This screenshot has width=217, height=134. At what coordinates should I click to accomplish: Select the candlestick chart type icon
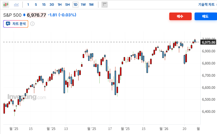[x=6, y=5]
